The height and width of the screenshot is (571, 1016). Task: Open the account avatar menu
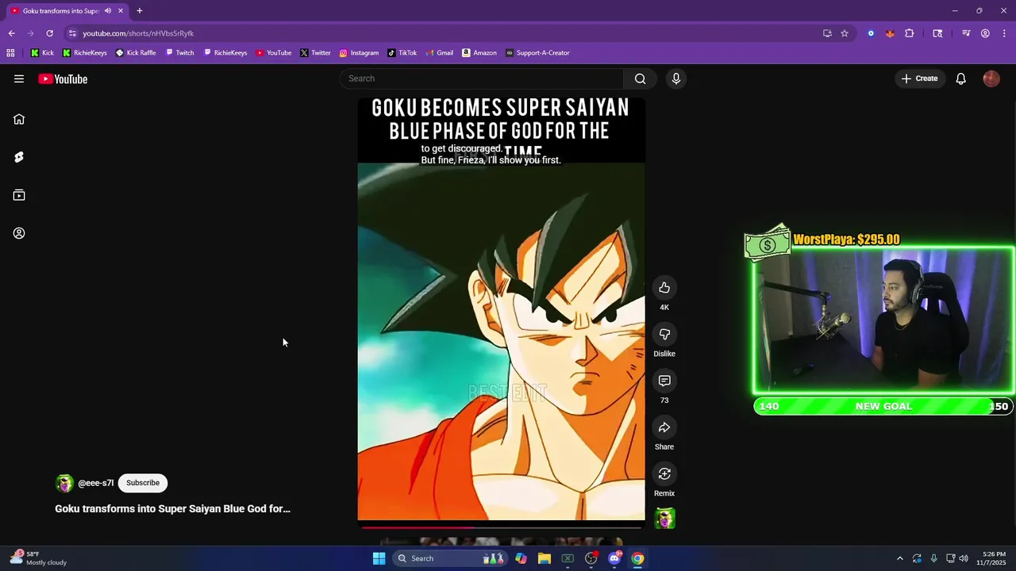(991, 79)
